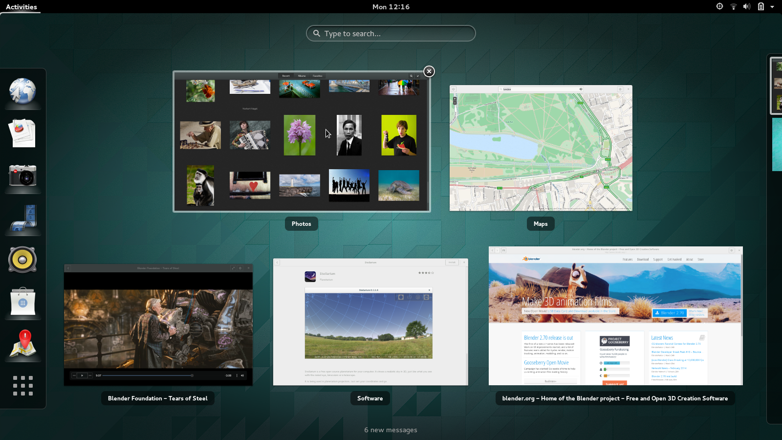Launch the video player dash icon

[x=22, y=218]
